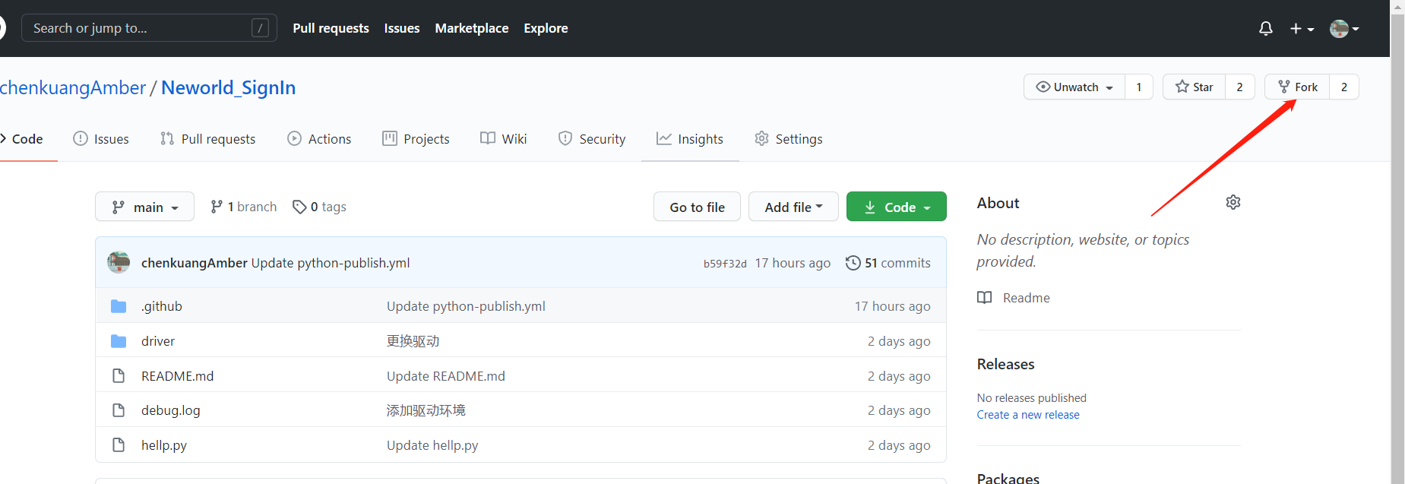View the 0 tags link

point(319,207)
